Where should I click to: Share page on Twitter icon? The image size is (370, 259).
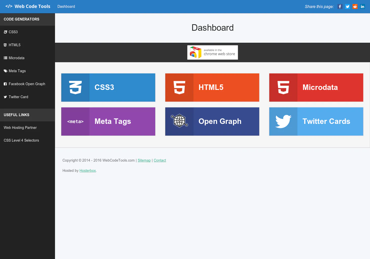point(347,6)
